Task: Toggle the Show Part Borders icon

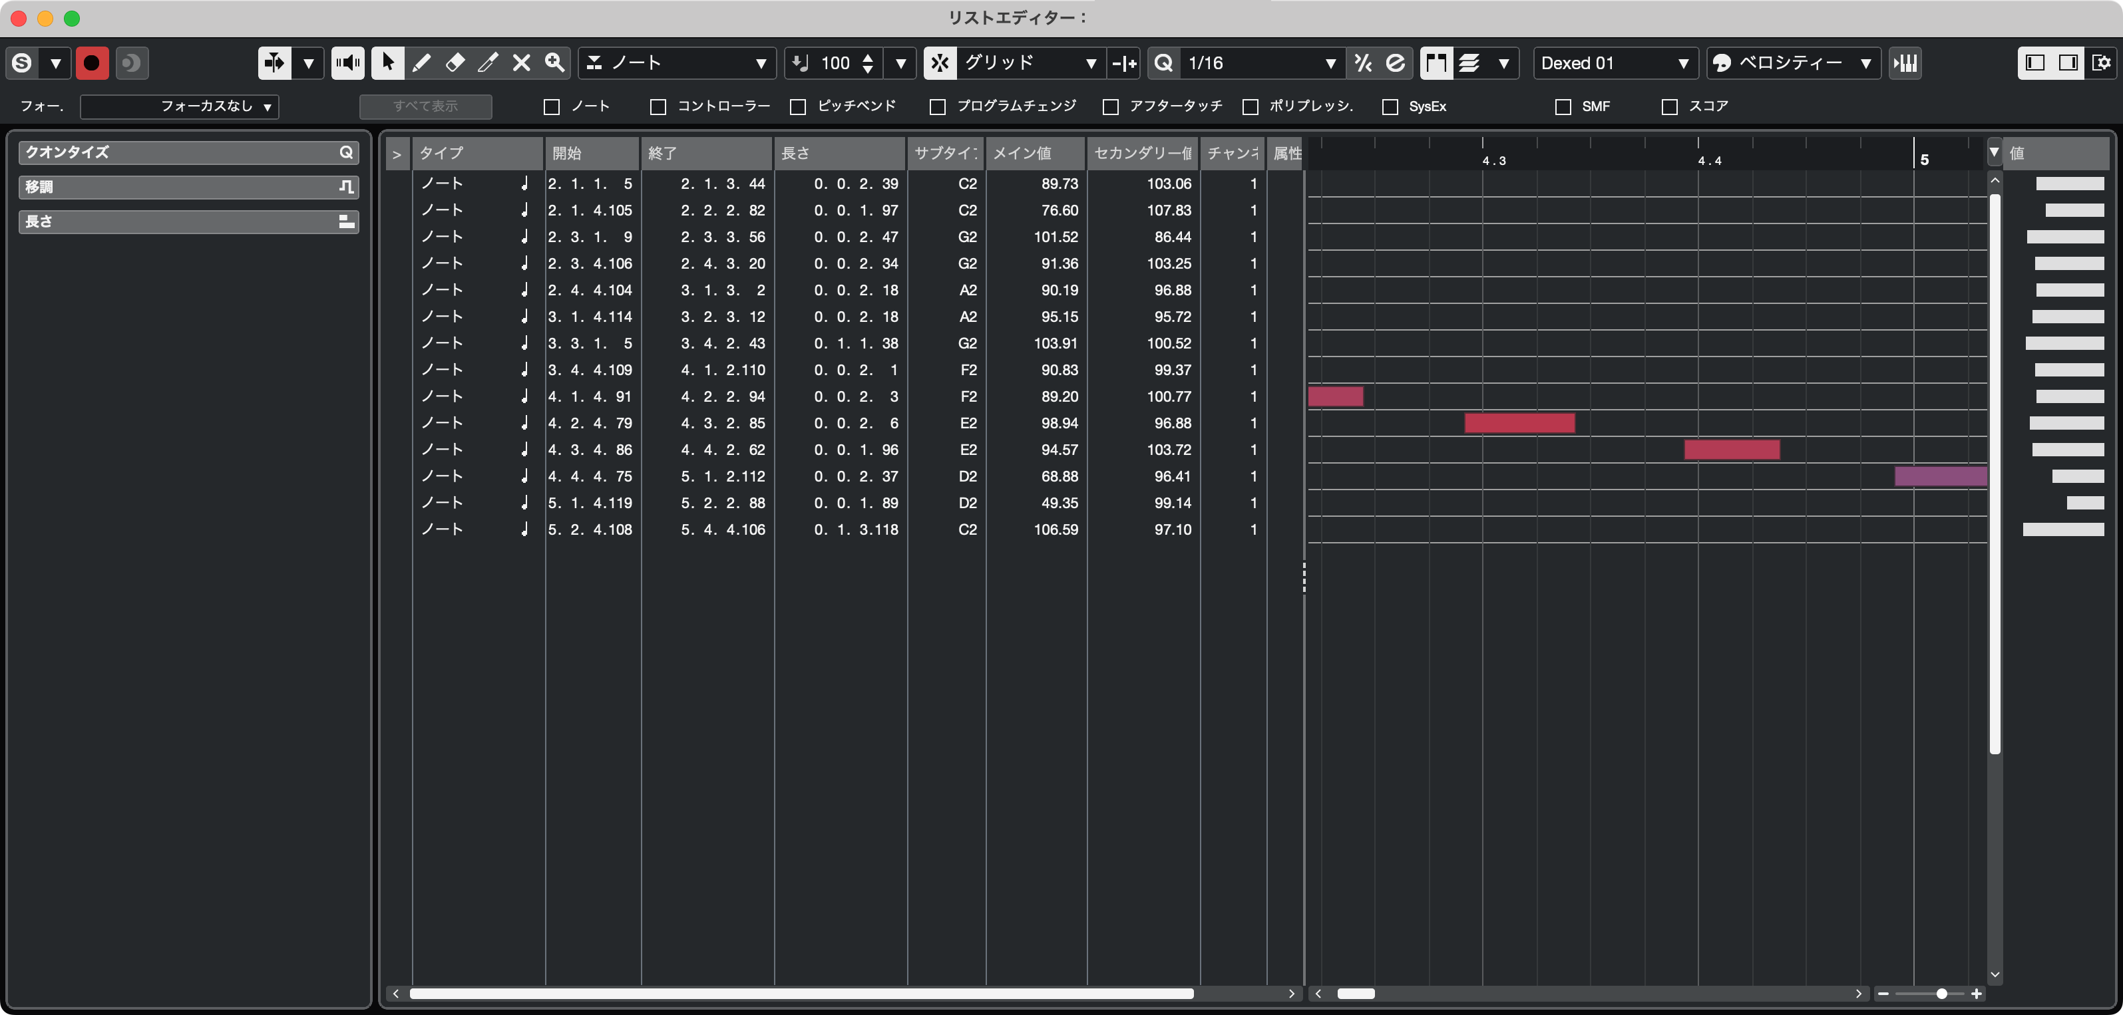Action: tap(1436, 63)
